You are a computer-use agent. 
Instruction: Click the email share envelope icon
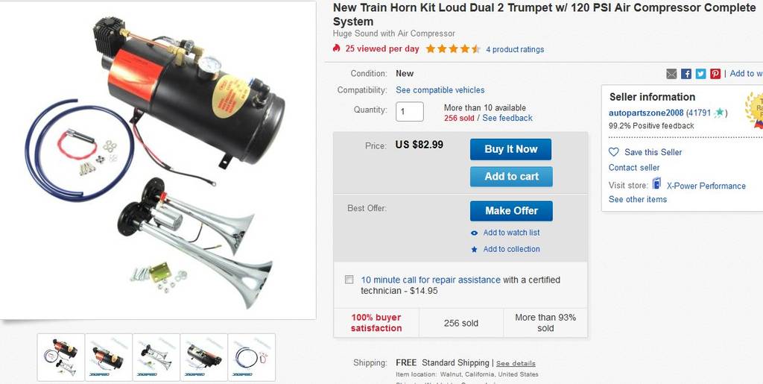pyautogui.click(x=671, y=74)
